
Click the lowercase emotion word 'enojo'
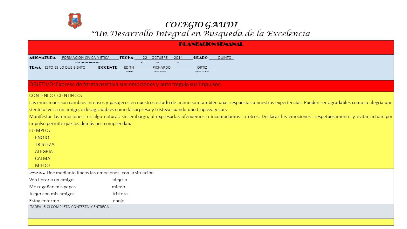coord(119,201)
